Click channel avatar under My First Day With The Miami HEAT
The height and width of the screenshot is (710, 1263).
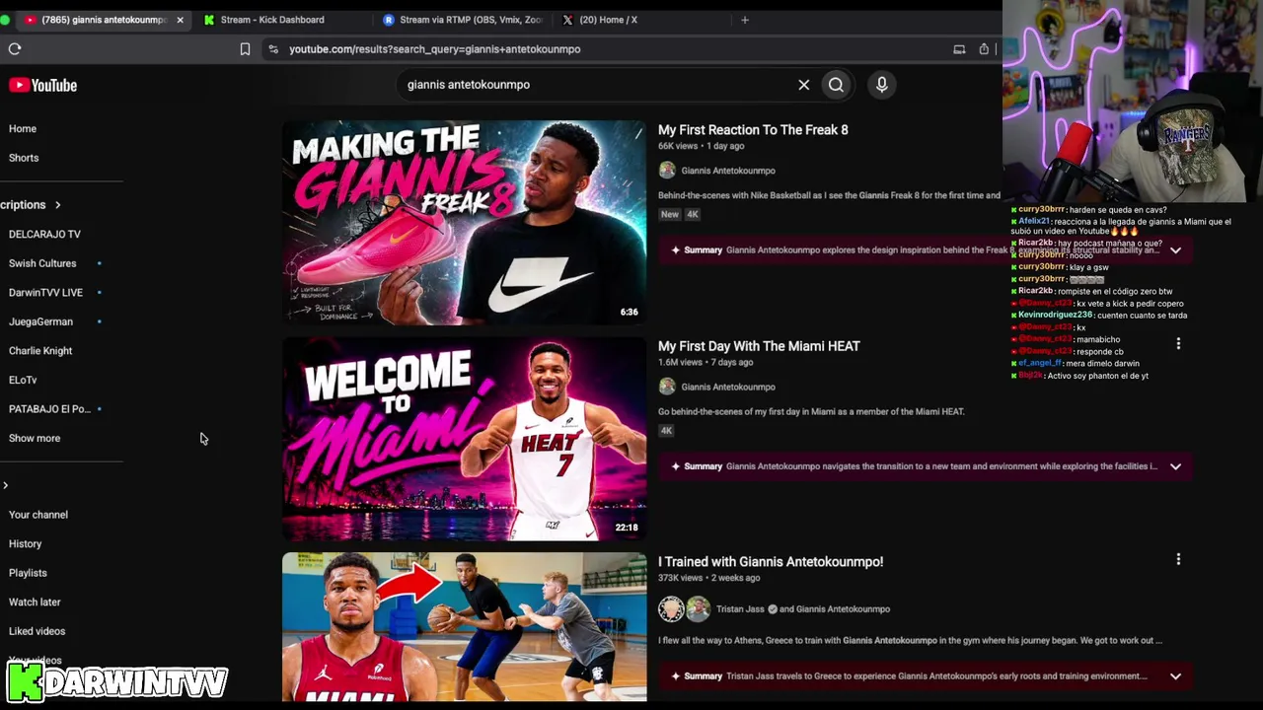(667, 387)
